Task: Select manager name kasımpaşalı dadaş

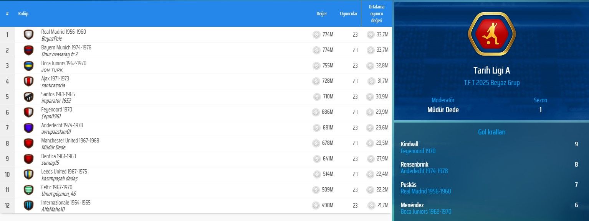Action: 60,178
